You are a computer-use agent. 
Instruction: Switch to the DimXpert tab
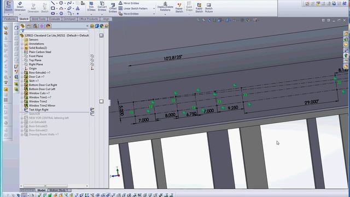click(69, 19)
